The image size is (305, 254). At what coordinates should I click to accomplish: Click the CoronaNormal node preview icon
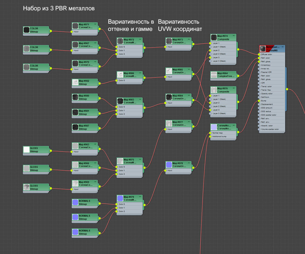click(x=214, y=127)
